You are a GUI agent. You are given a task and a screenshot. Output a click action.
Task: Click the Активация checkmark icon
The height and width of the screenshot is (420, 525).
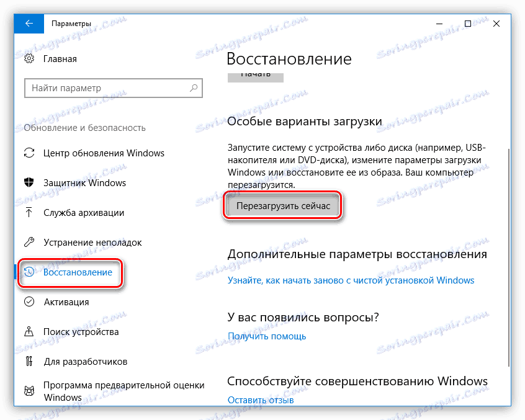[29, 302]
